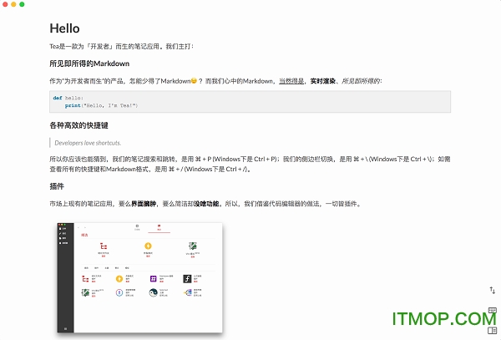Minimize the window with yellow button
Screen dimensions: 501x340
point(13,4)
